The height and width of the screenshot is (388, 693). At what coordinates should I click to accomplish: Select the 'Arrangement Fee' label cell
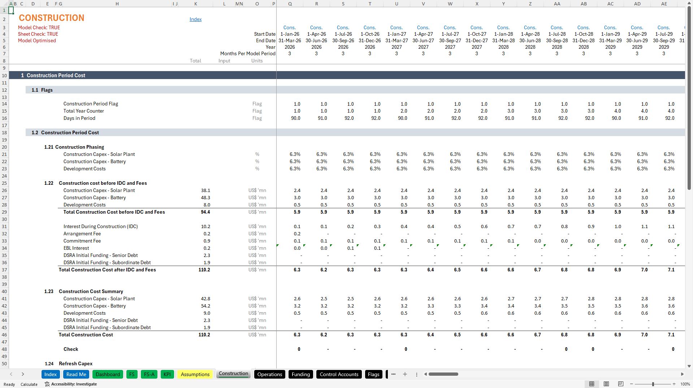click(82, 234)
